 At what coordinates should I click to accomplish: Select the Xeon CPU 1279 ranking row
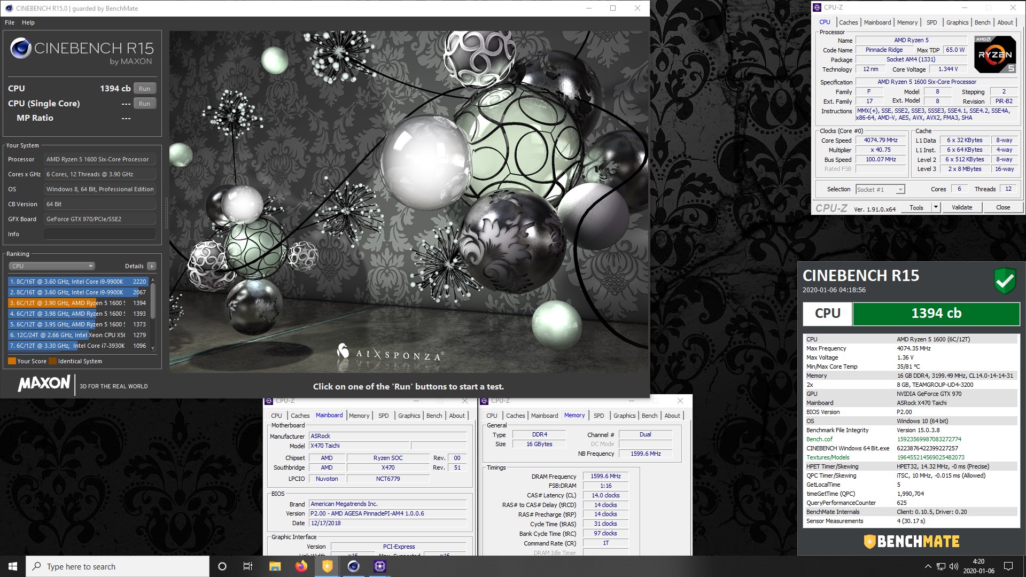click(78, 335)
